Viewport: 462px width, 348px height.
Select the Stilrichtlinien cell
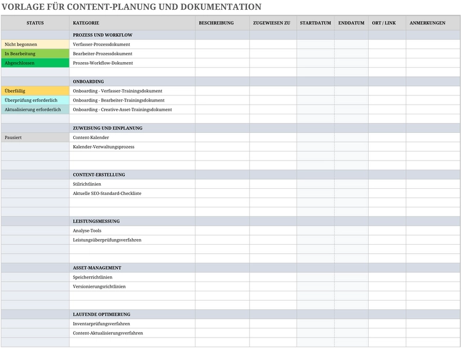coord(132,184)
